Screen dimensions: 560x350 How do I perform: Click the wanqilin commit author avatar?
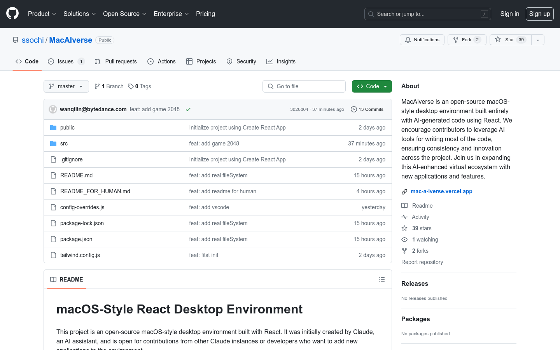coord(53,109)
